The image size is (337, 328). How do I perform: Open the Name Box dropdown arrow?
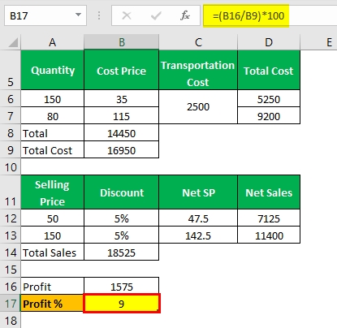click(78, 15)
